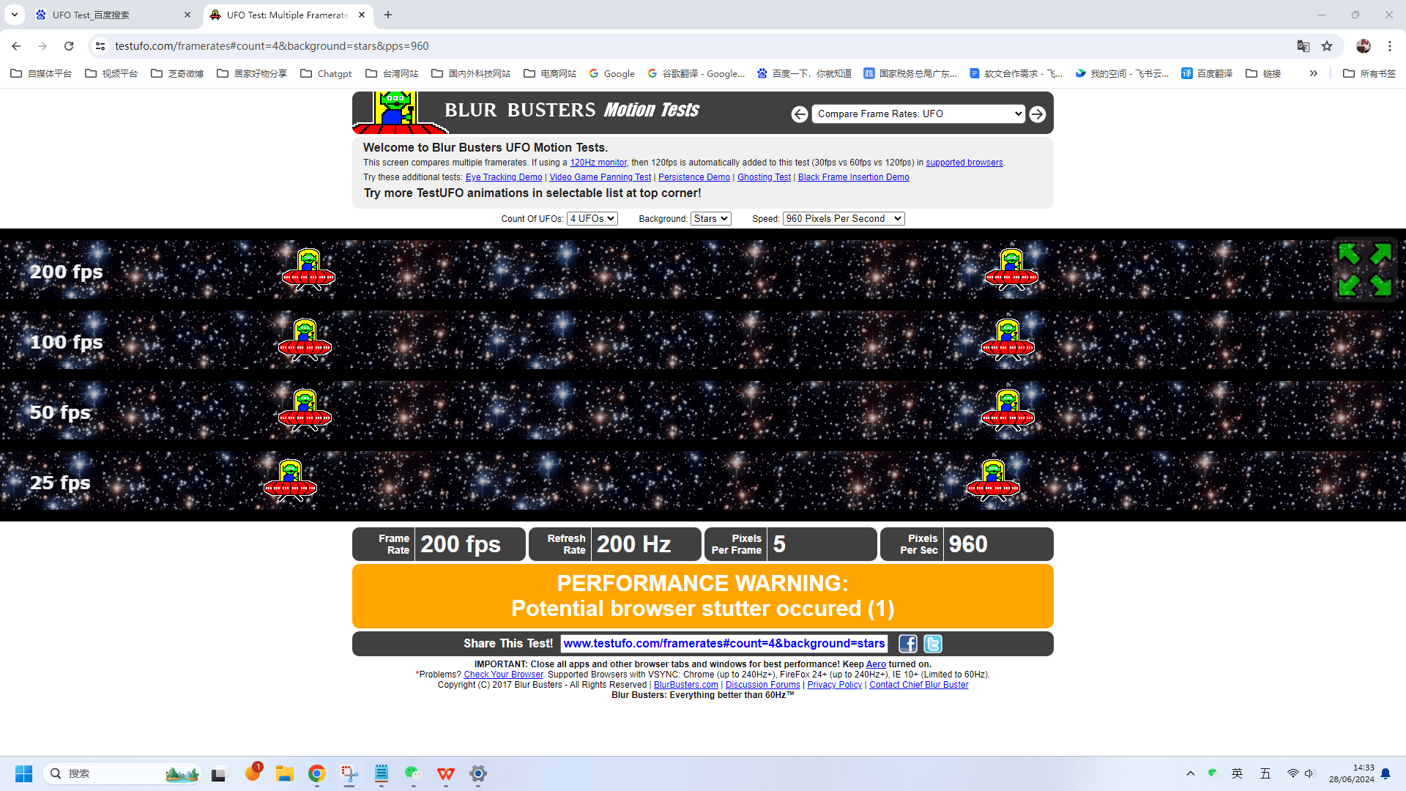Open the 台湾网站 bookmark folder
This screenshot has height=791, width=1406.
pyautogui.click(x=392, y=73)
